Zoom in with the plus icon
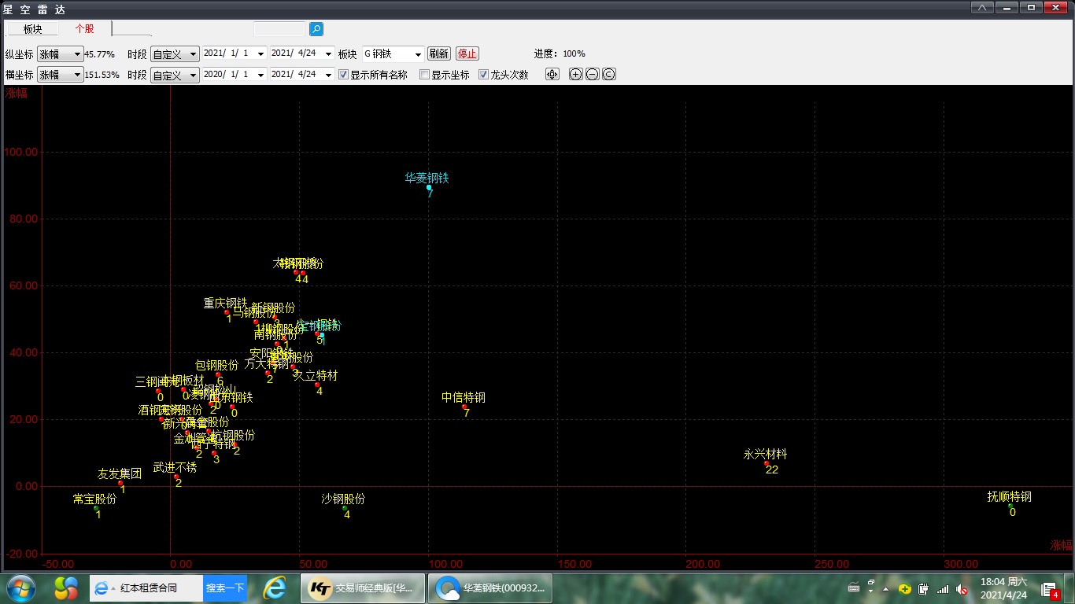The image size is (1075, 604). 575,75
